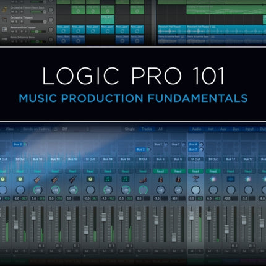Screen dimensions: 266x266
Task: Click the music note icon on strip panned +22
Action: [x=125, y=179]
